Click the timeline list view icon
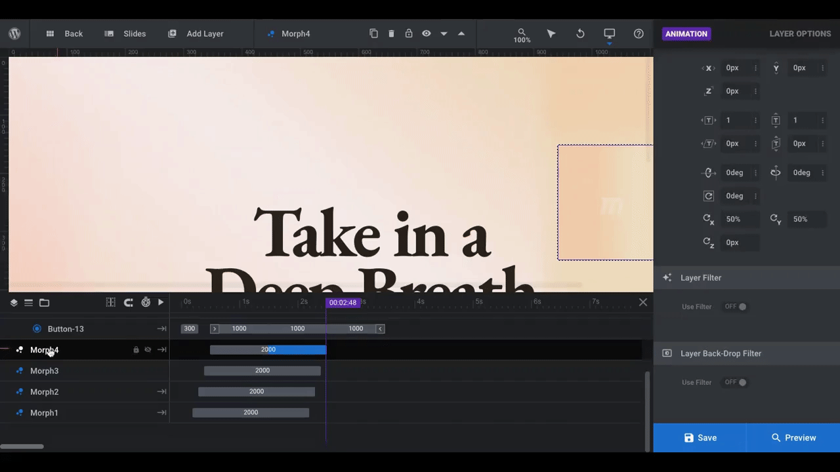The width and height of the screenshot is (840, 472). pos(29,303)
